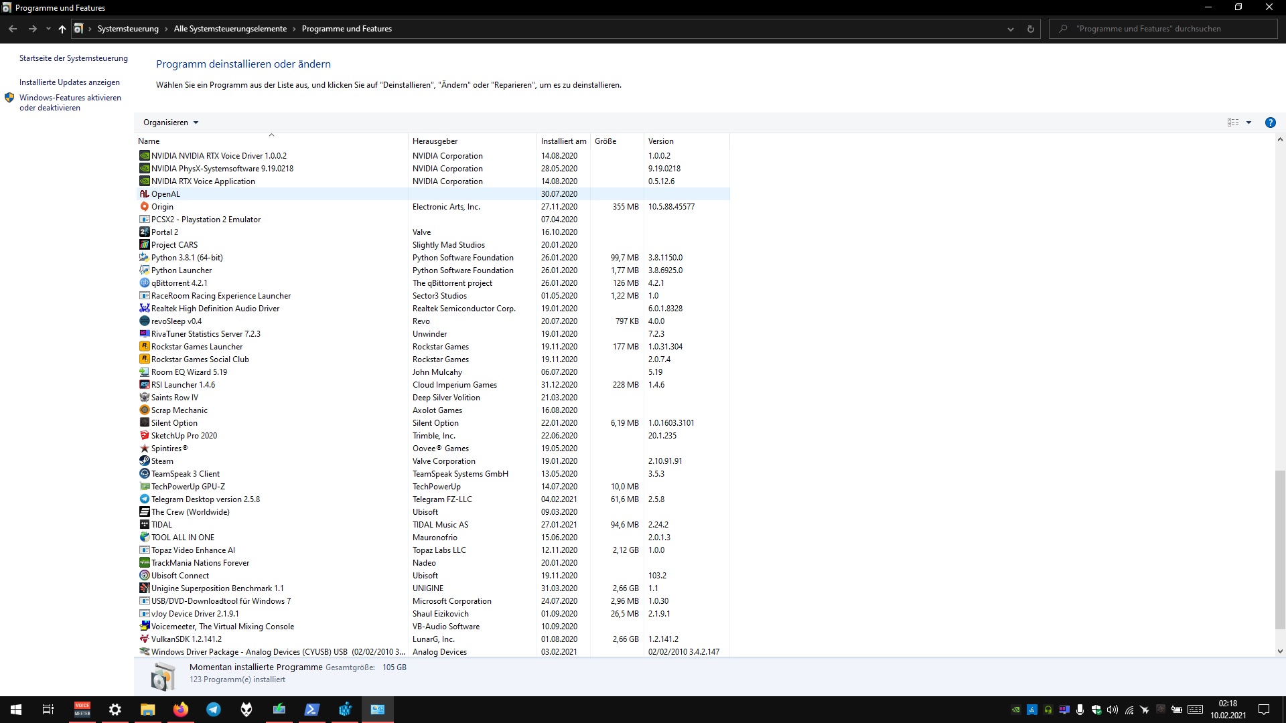Sort by Installiert am column header

click(x=563, y=141)
